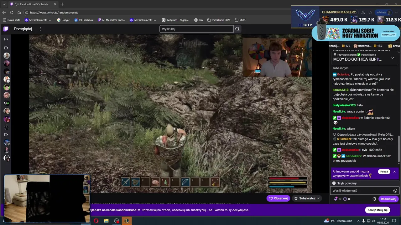Open Octarius user name in chat
The image size is (401, 225).
coord(343,74)
